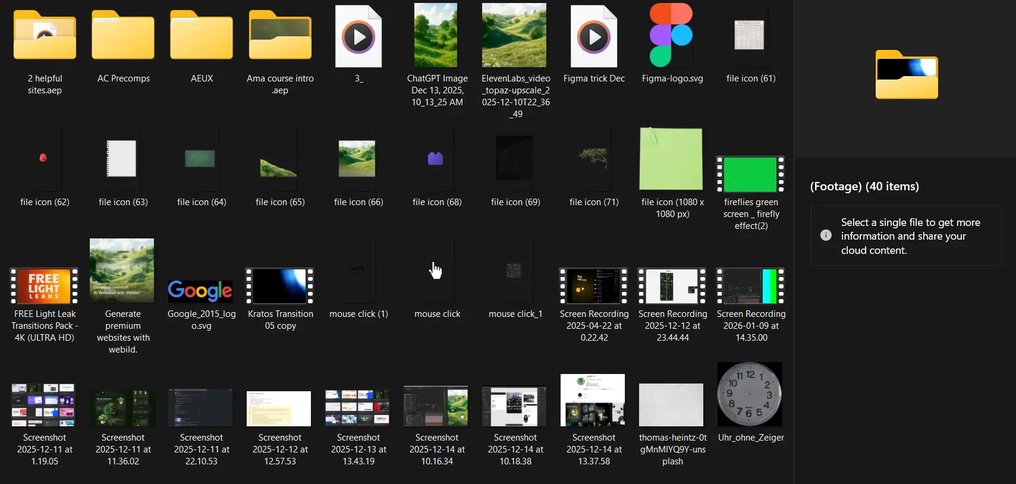Open the AC Precomps folder
Viewport: 1016px width, 484px height.
pos(123,37)
